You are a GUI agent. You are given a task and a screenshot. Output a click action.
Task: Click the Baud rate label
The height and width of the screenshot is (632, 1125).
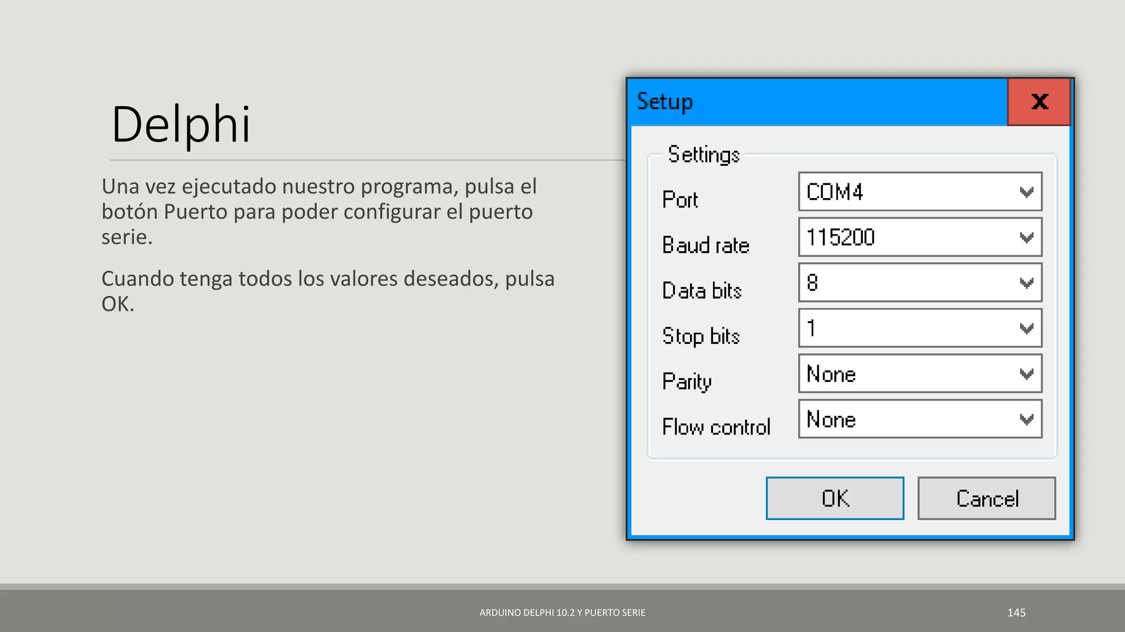pos(706,245)
